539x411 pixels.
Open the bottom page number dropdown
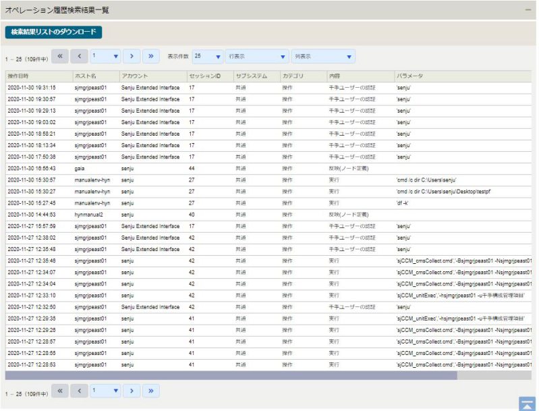tap(105, 391)
